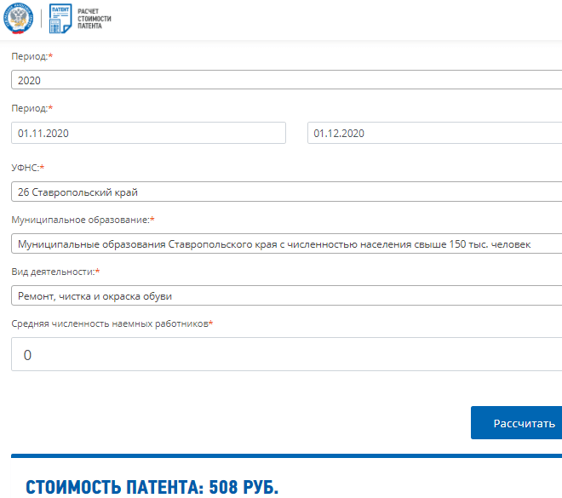Click the start date field 01.11.2020
The height and width of the screenshot is (498, 562).
click(x=148, y=133)
